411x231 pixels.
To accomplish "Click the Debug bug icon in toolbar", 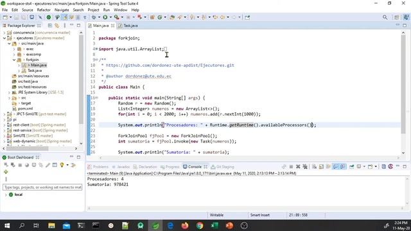I will click(x=94, y=17).
